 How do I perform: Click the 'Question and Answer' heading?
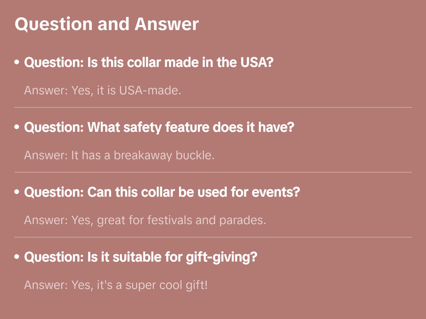tap(106, 24)
